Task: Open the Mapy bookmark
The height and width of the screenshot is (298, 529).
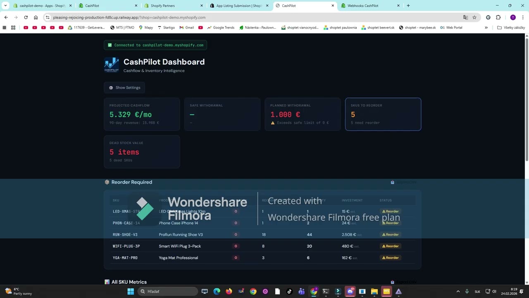Action: click(x=146, y=28)
